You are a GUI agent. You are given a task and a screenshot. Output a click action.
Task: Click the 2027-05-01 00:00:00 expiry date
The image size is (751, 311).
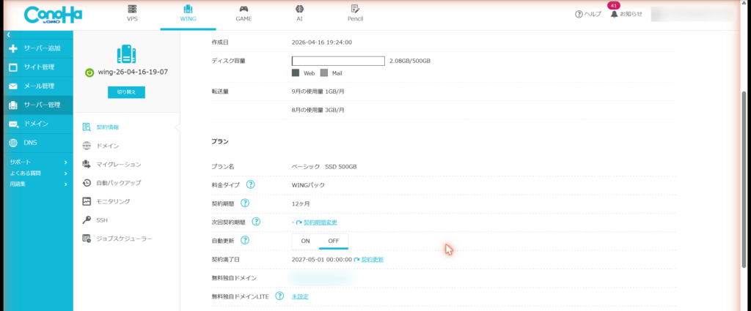(x=321, y=259)
